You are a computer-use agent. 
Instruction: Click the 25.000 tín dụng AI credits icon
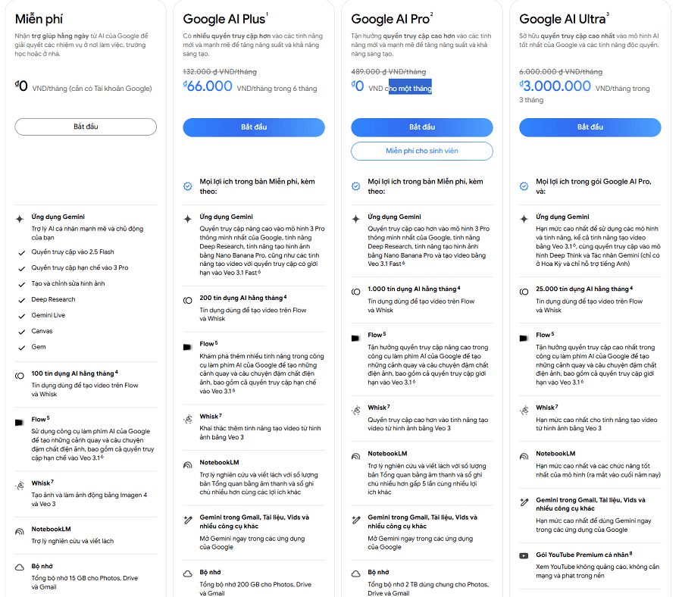[x=524, y=292]
